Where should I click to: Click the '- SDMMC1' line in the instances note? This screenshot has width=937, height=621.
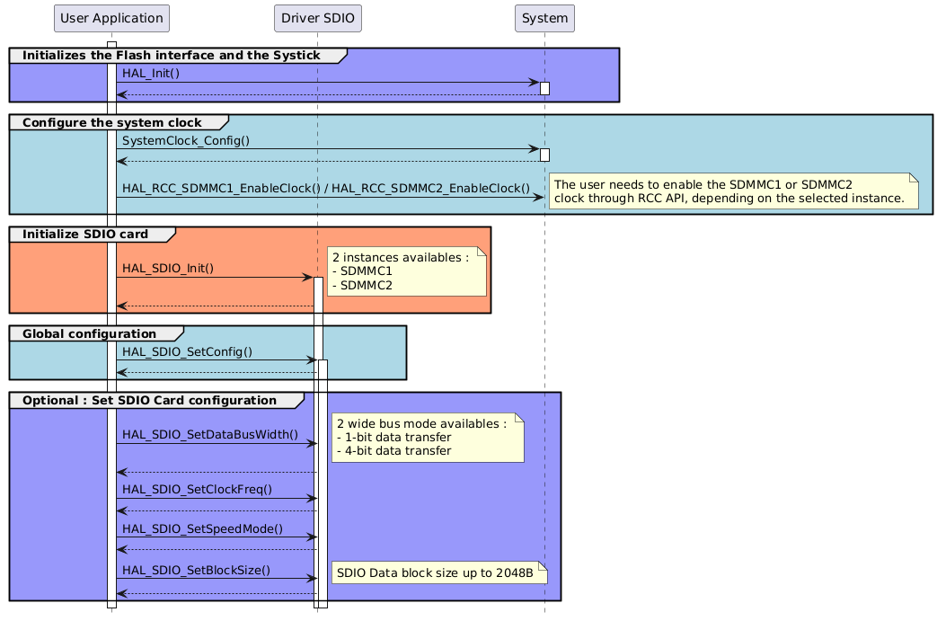[362, 271]
